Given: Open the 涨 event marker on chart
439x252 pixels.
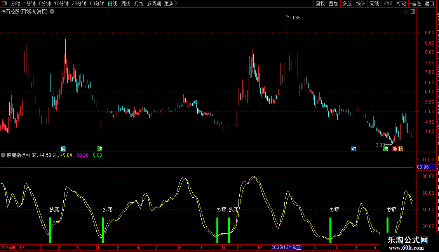Looking at the screenshot, I should 395,148.
